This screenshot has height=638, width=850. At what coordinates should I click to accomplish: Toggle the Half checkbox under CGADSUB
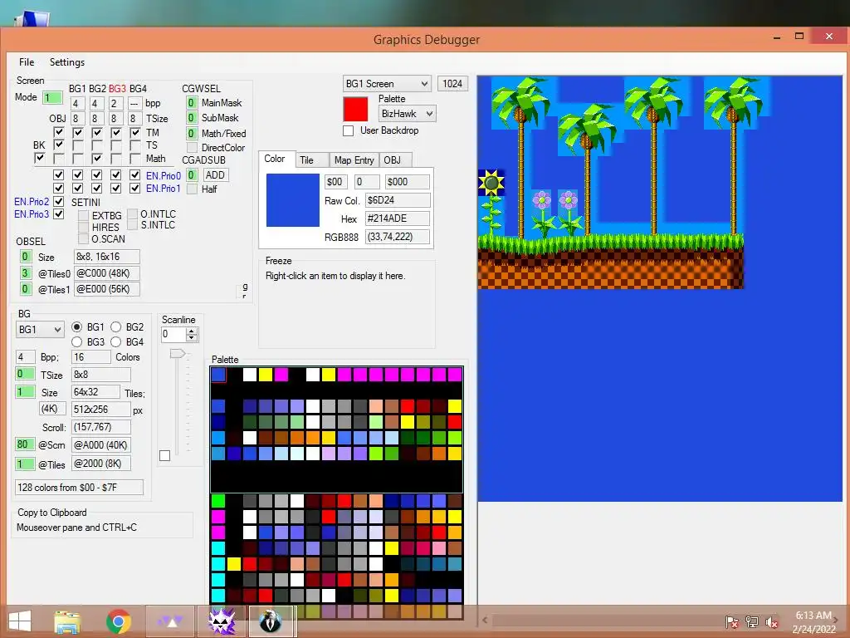192,189
